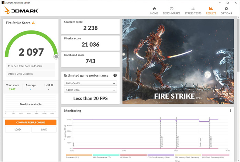Open the Stress Tests bar chart icon
Image resolution: width=240 pixels, height=162 pixels.
click(193, 9)
